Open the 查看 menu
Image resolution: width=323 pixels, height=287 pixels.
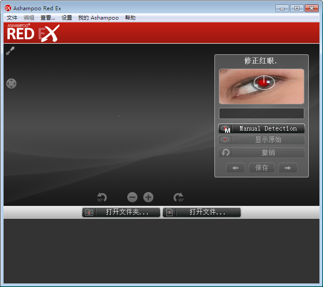48,18
